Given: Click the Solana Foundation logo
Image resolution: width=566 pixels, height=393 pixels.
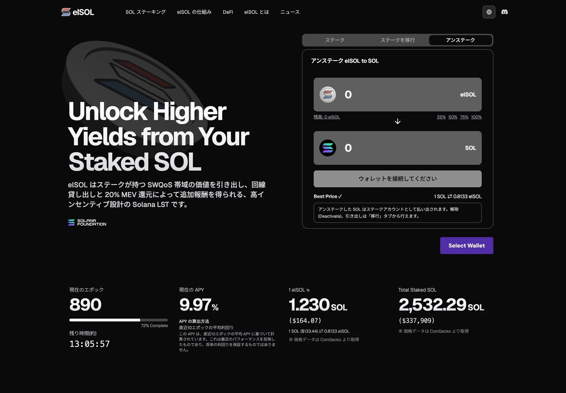Looking at the screenshot, I should pyautogui.click(x=87, y=223).
